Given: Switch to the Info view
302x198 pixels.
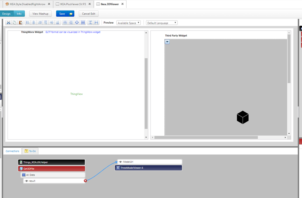Looking at the screenshot, I should point(19,14).
